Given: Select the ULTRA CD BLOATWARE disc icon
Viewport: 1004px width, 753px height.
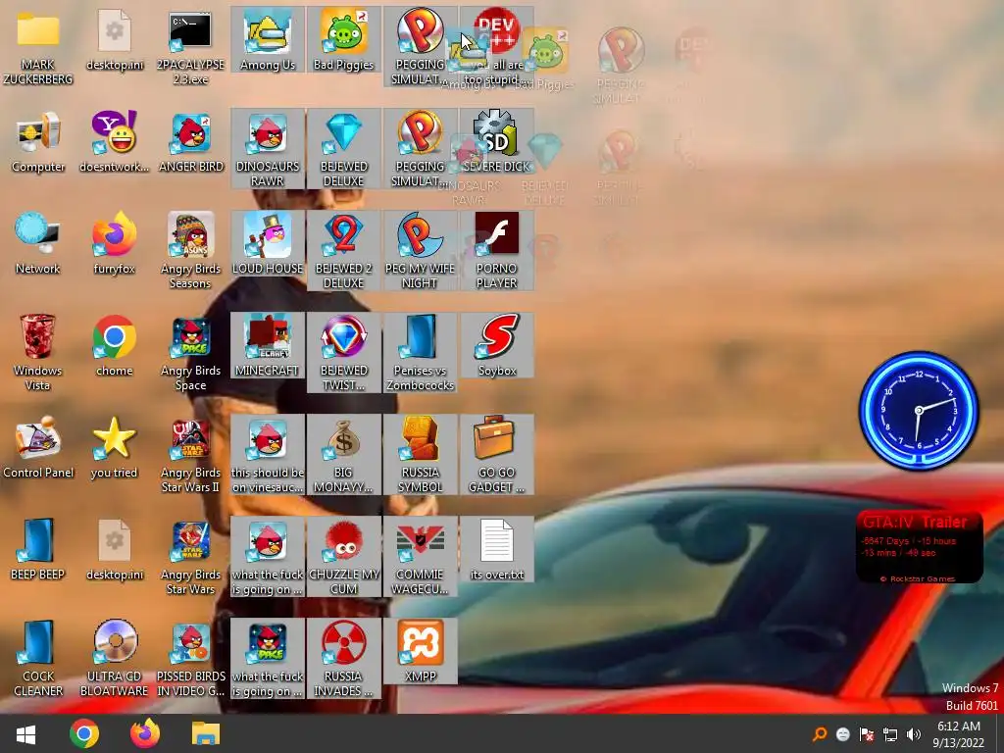Looking at the screenshot, I should (114, 659).
